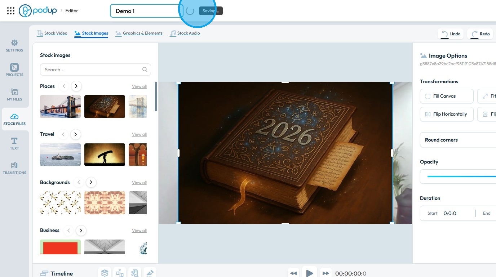Click the canvas image right-middle resize handle
Viewport: 496px width, 277px height.
pyautogui.click(x=392, y=153)
